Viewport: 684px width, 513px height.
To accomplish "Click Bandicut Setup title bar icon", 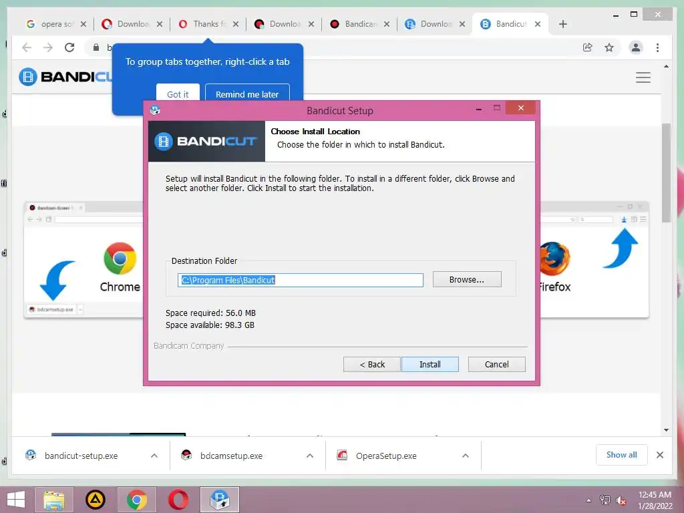I will coord(155,110).
